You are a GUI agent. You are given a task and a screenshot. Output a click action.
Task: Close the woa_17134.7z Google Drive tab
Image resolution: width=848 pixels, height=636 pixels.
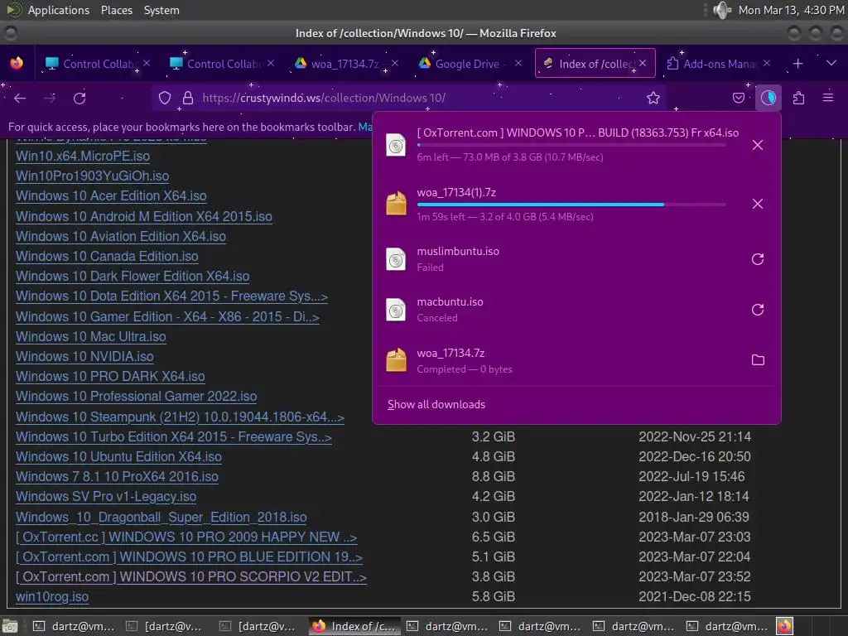click(395, 63)
